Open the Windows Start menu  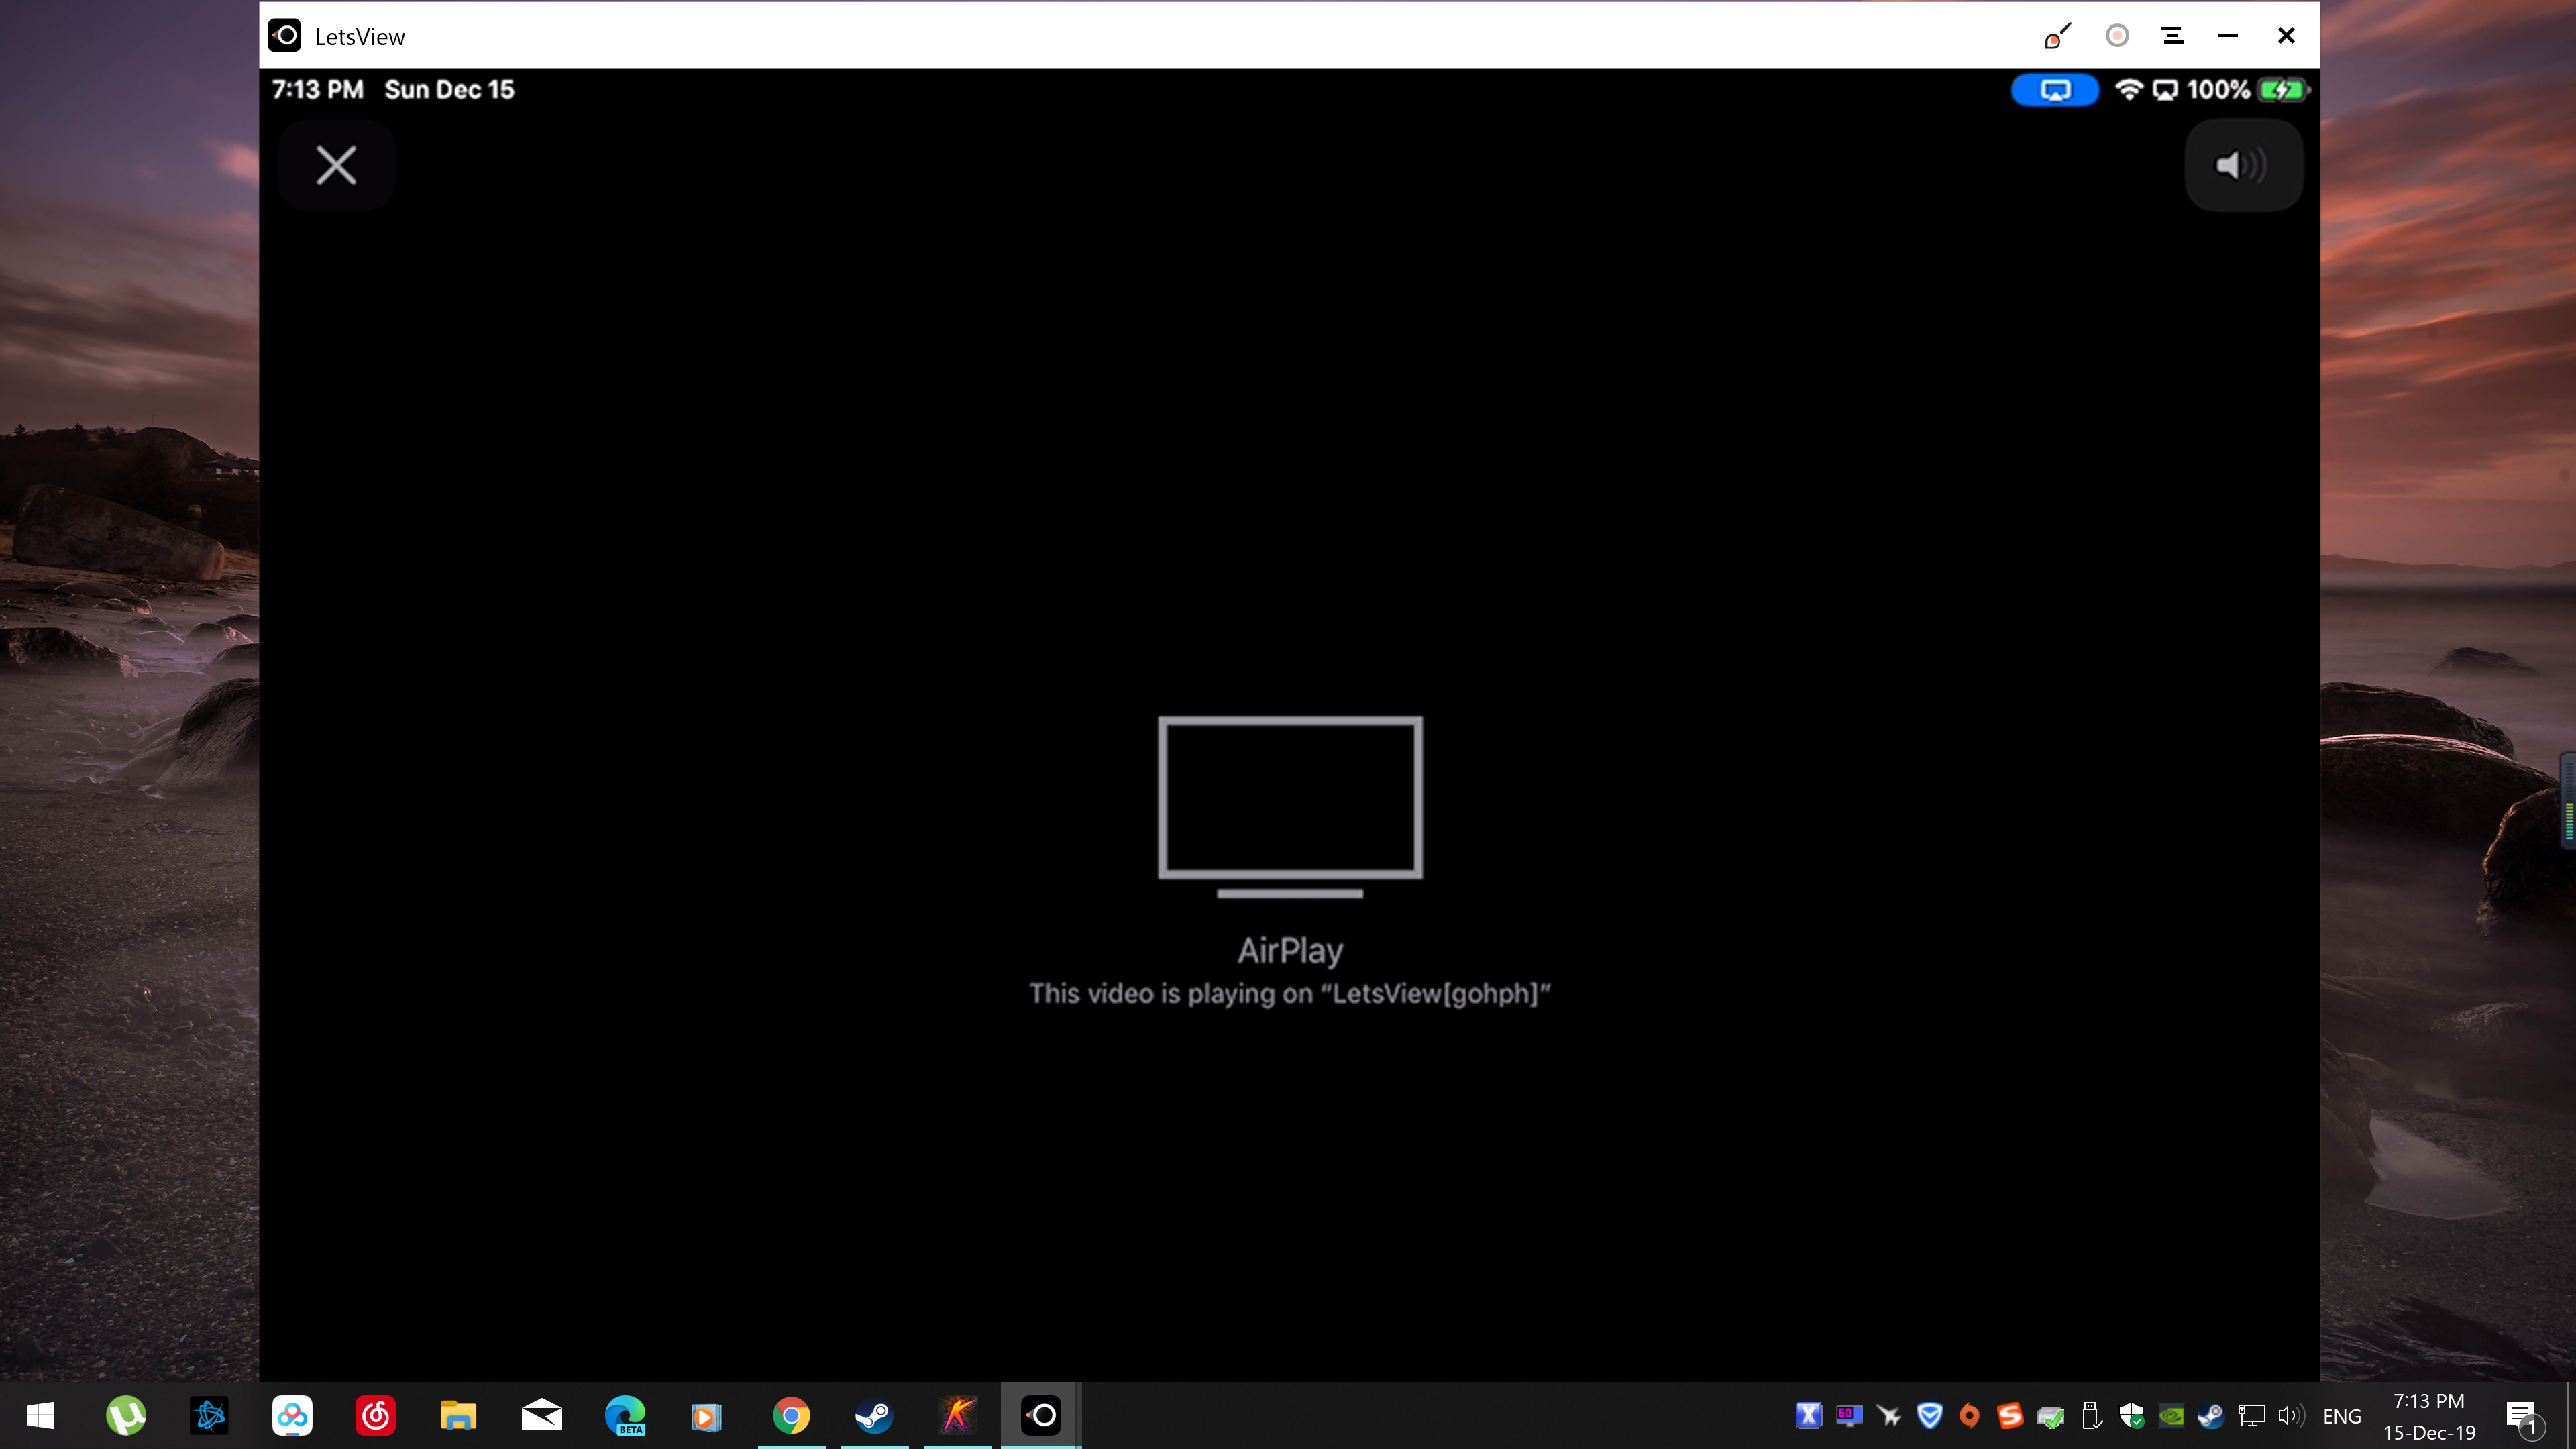[x=40, y=1415]
